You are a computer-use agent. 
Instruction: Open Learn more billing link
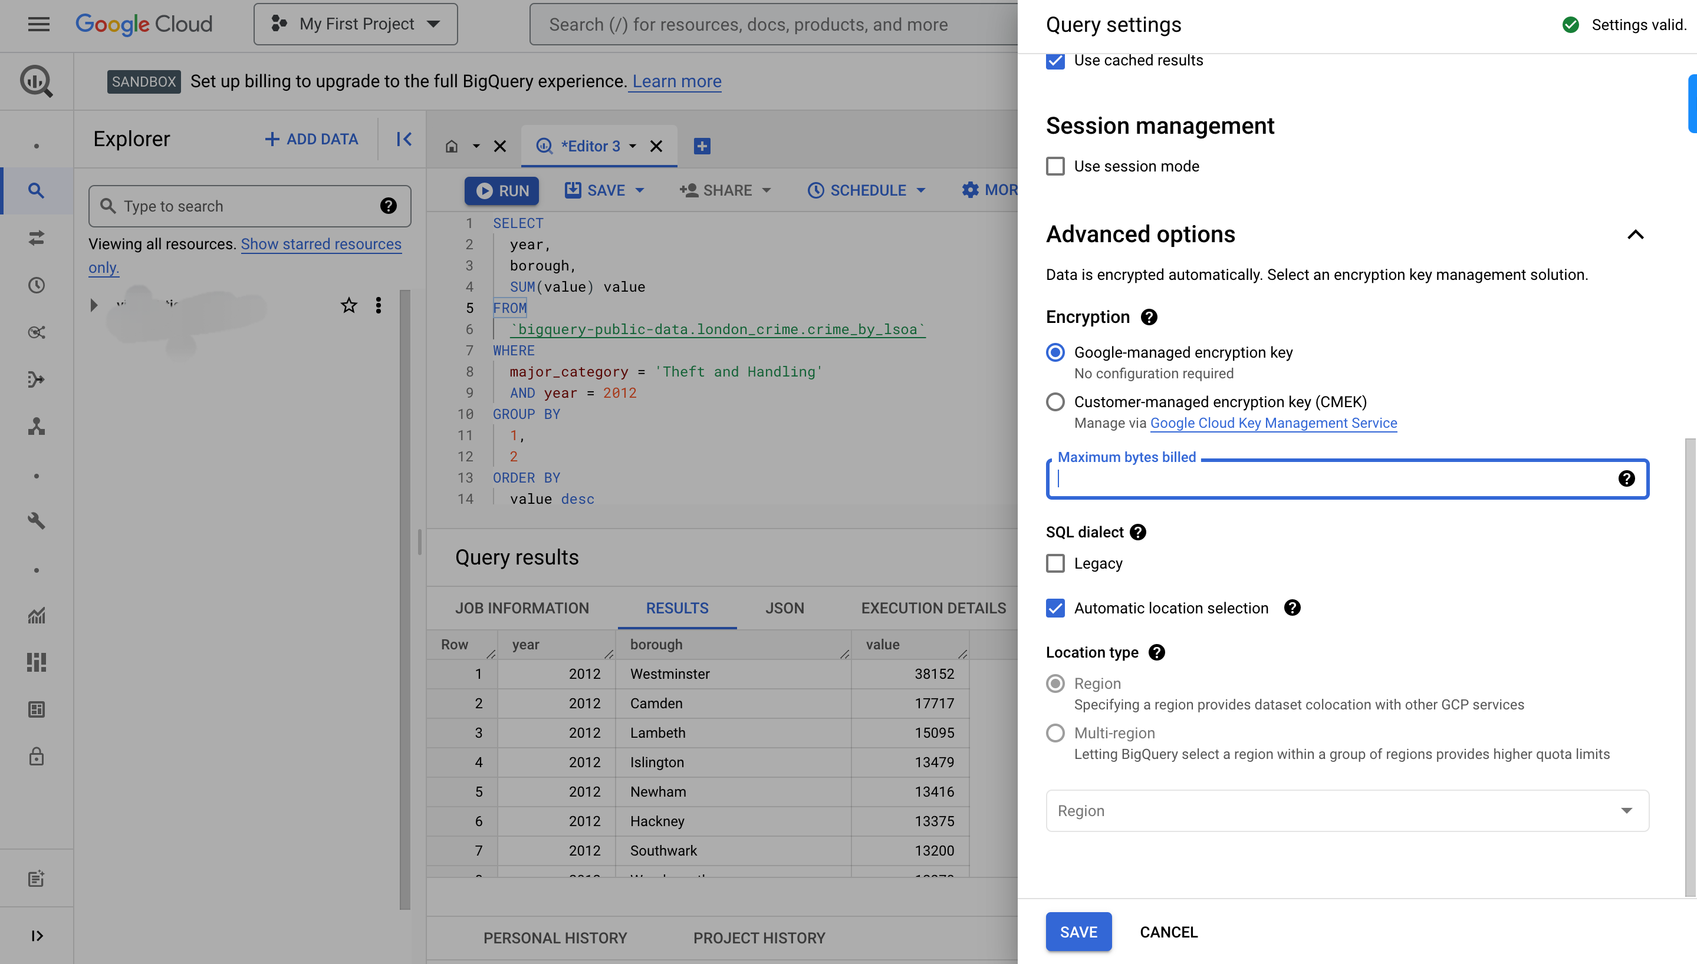pos(676,81)
